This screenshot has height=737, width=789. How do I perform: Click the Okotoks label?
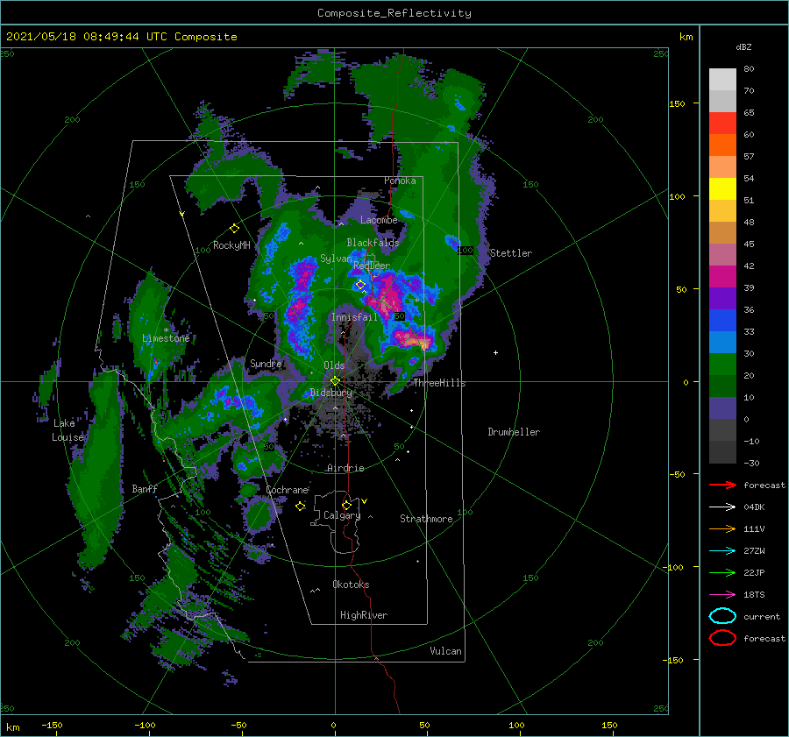pyautogui.click(x=351, y=585)
